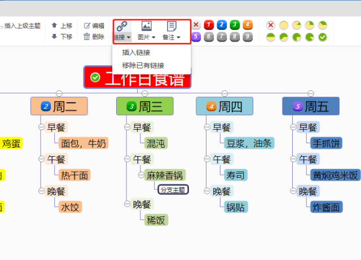Select the 面包，牛奶 node
This screenshot has height=260, width=361.
83,143
